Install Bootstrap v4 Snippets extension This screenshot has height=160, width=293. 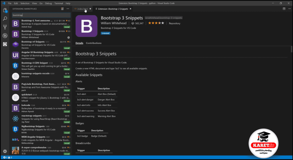[x=67, y=48]
